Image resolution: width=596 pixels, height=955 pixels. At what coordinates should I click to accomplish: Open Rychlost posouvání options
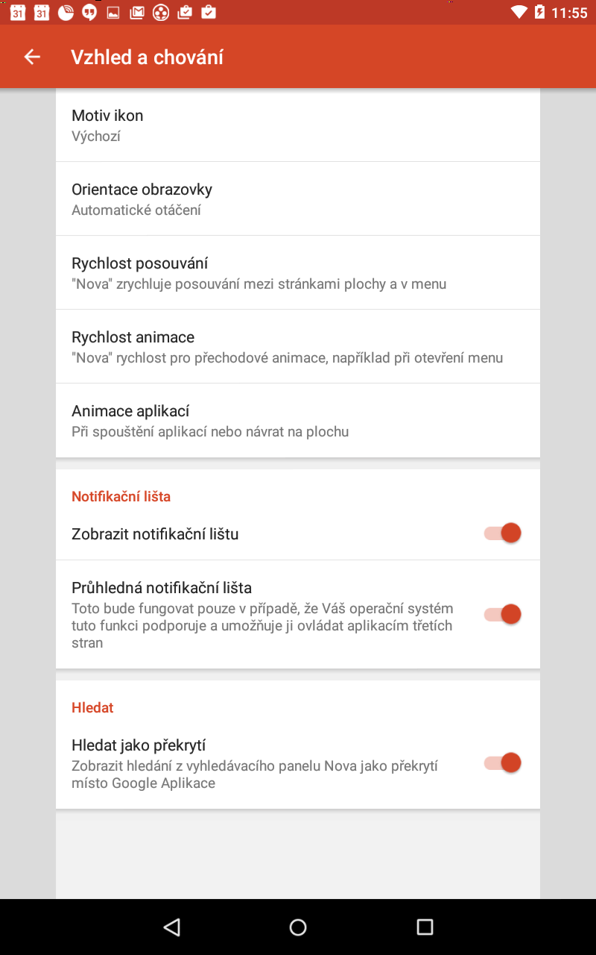(298, 272)
